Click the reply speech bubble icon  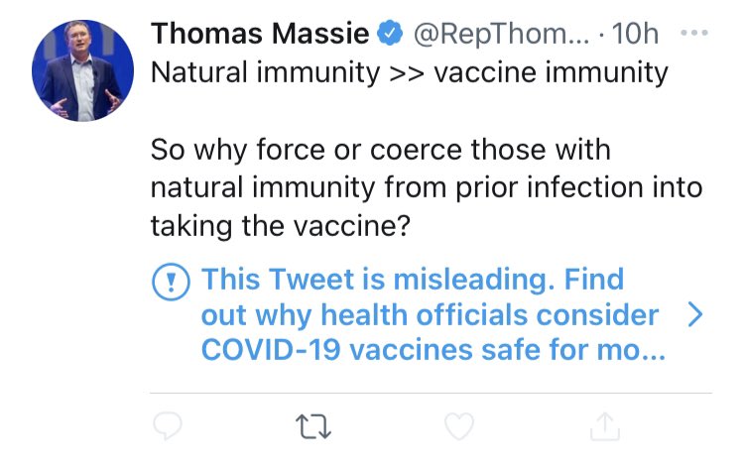pyautogui.click(x=168, y=426)
